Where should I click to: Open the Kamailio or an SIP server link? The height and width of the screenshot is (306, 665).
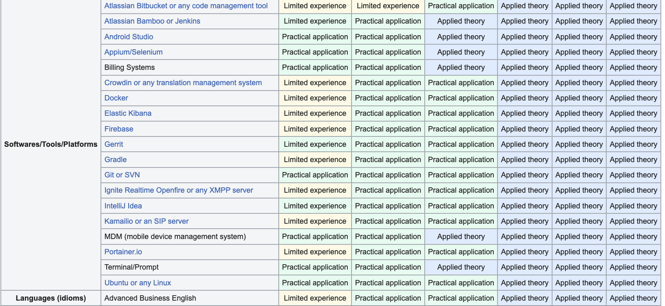(x=146, y=221)
